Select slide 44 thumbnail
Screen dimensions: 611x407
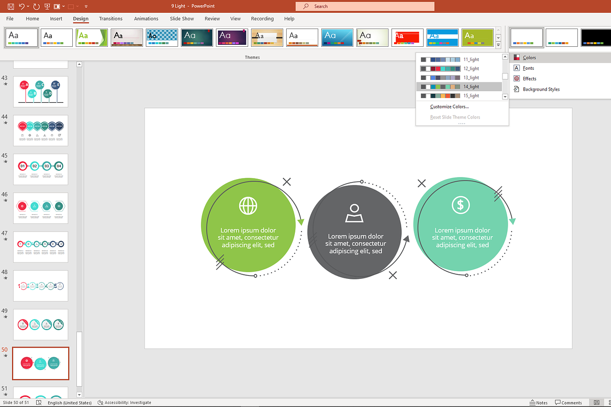pyautogui.click(x=41, y=131)
